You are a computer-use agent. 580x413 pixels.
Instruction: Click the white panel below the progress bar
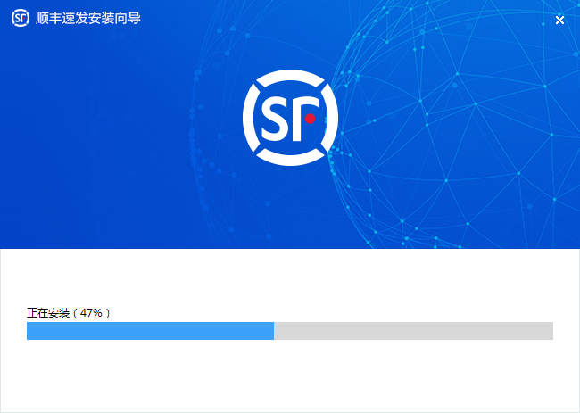click(x=290, y=375)
